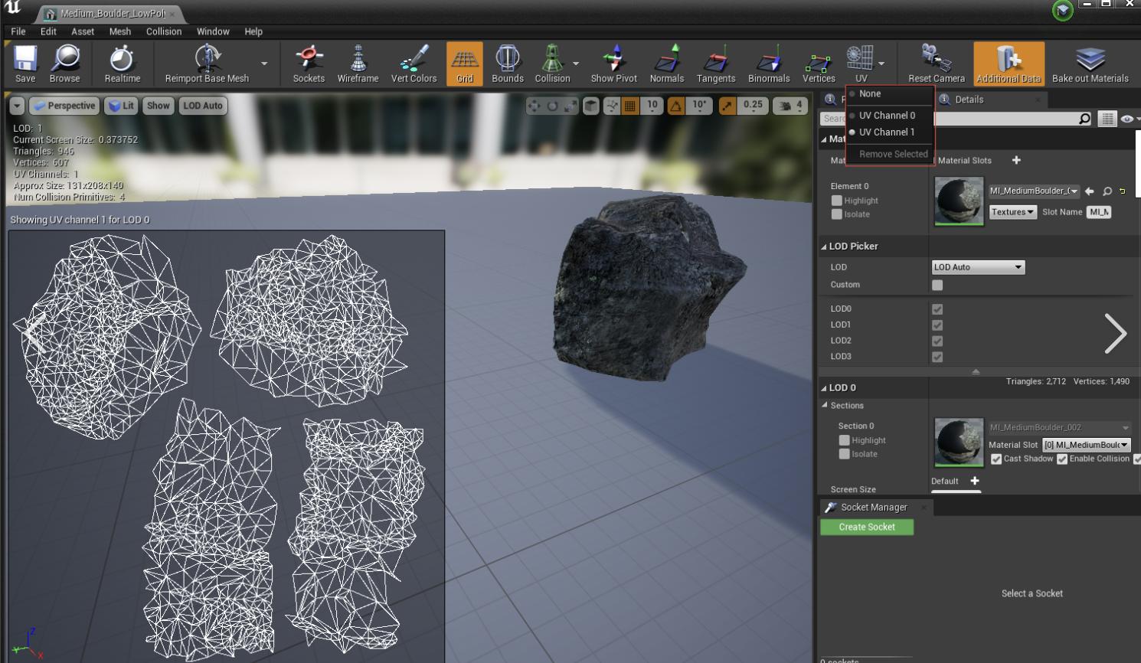Show Vert Colors on mesh
The image size is (1141, 663).
[x=414, y=63]
